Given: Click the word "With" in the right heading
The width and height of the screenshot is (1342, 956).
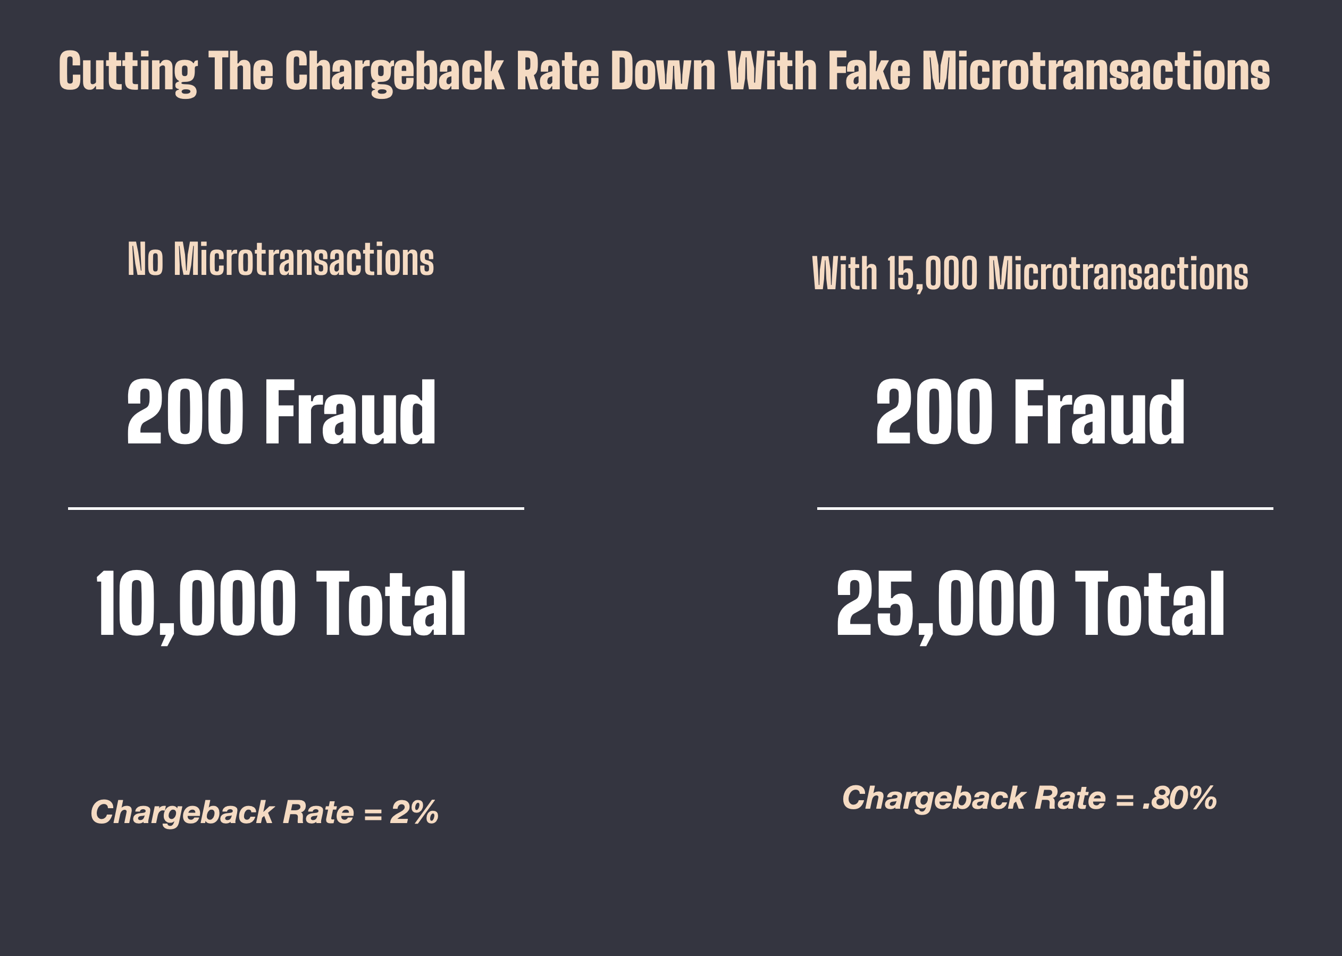Looking at the screenshot, I should (845, 273).
